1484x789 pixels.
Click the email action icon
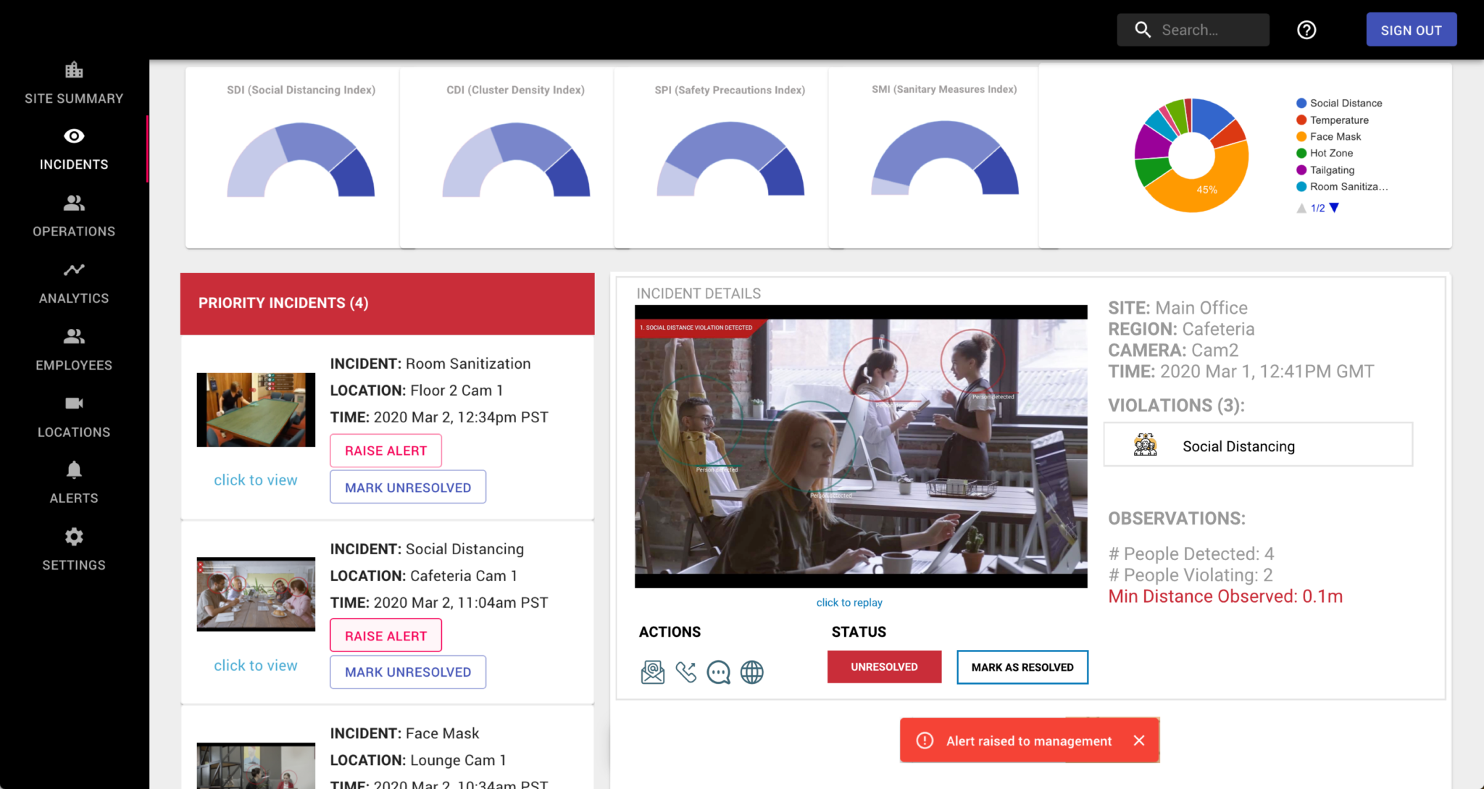(652, 672)
